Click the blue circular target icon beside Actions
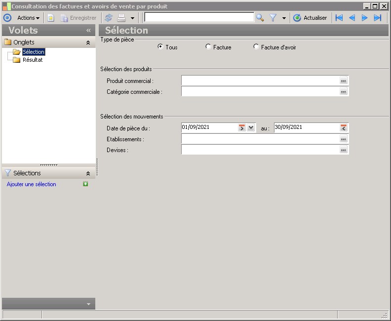This screenshot has width=391, height=321. click(x=7, y=18)
